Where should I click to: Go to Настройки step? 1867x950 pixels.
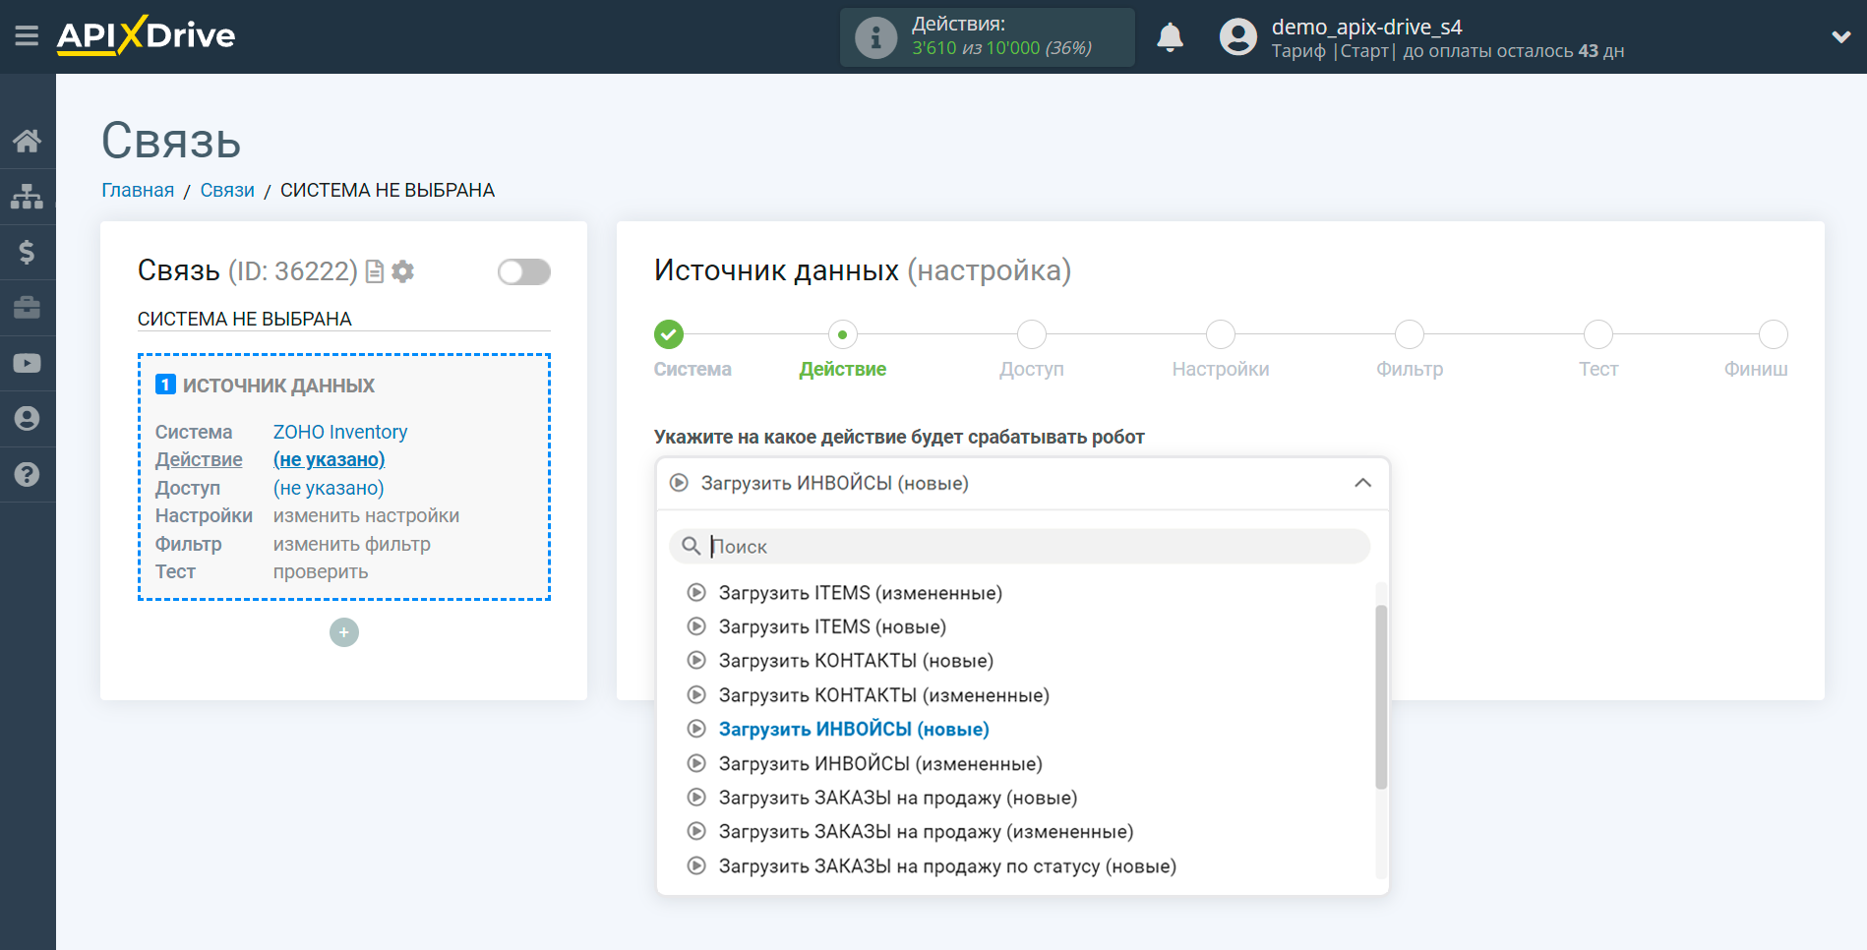[1221, 334]
